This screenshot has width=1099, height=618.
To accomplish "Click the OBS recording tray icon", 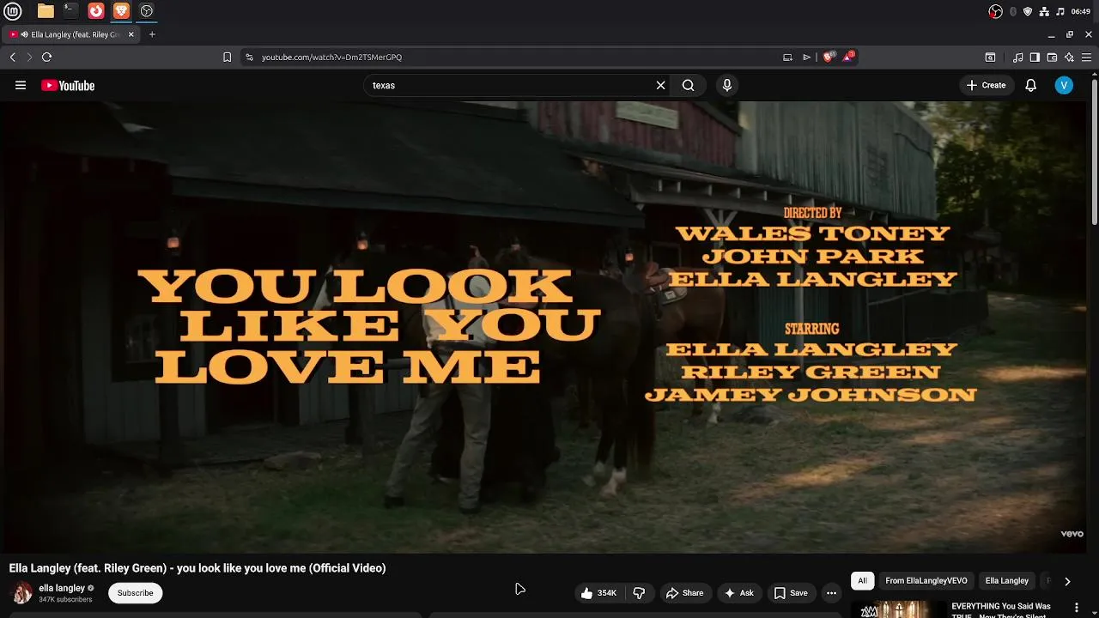I will [x=996, y=11].
